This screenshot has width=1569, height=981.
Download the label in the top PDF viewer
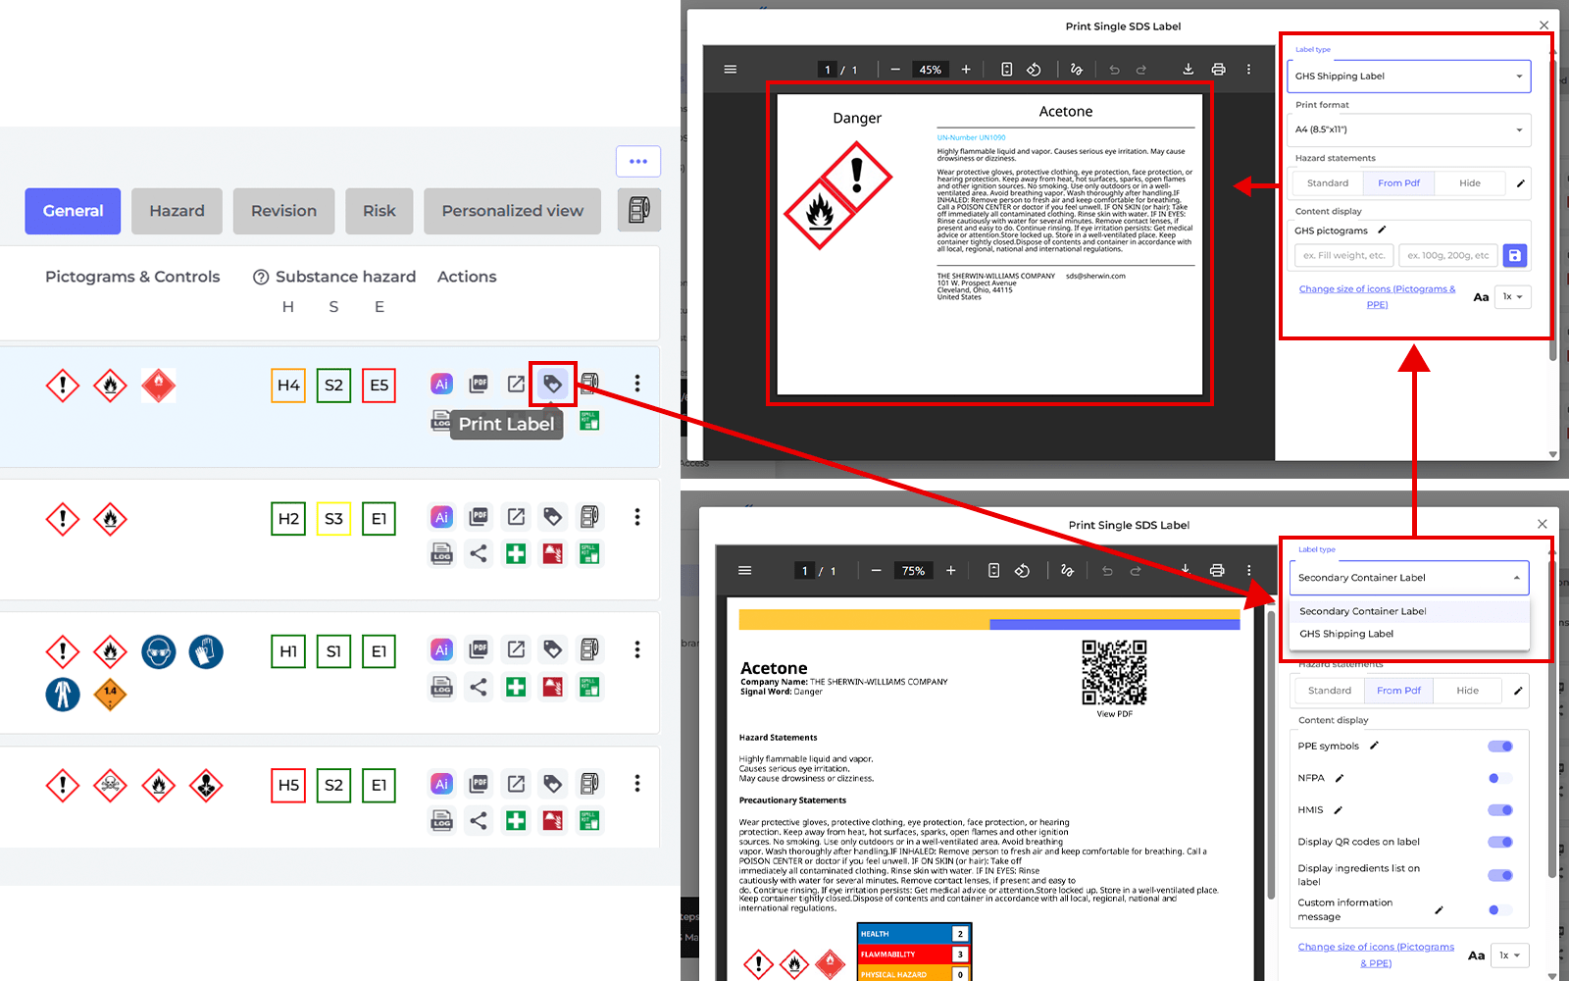(1188, 70)
